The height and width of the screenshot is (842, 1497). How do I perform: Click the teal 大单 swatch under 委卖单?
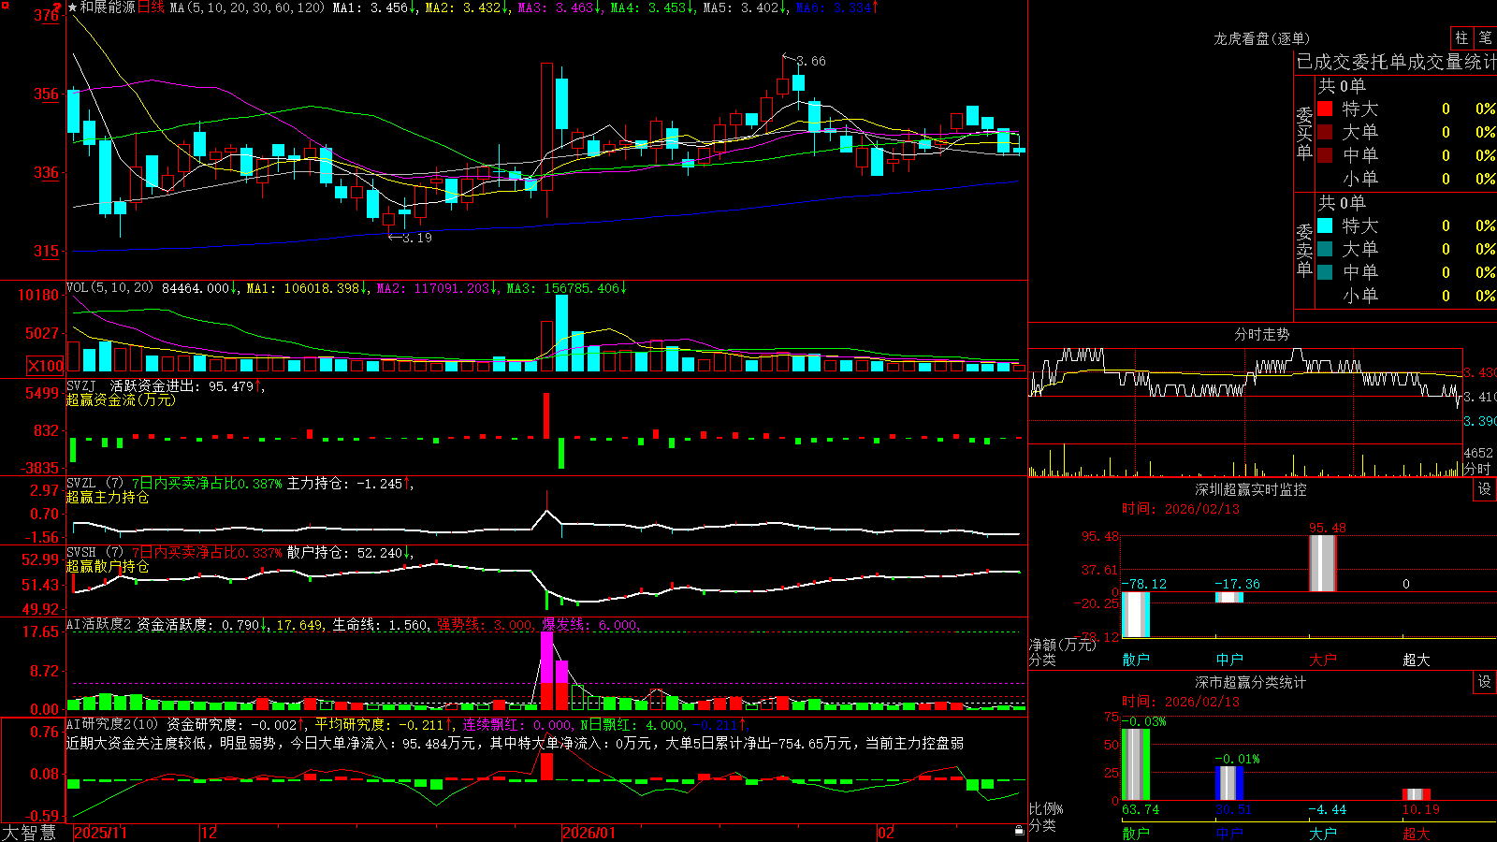point(1325,249)
